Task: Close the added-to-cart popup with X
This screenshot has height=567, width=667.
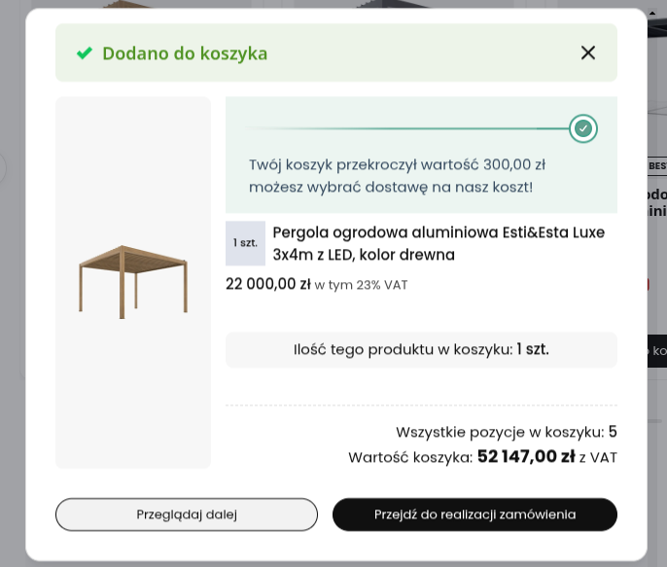Action: (588, 53)
